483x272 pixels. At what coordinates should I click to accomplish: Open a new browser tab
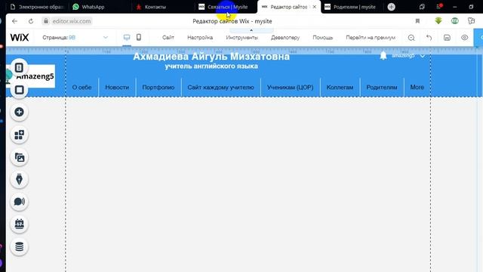(x=391, y=7)
